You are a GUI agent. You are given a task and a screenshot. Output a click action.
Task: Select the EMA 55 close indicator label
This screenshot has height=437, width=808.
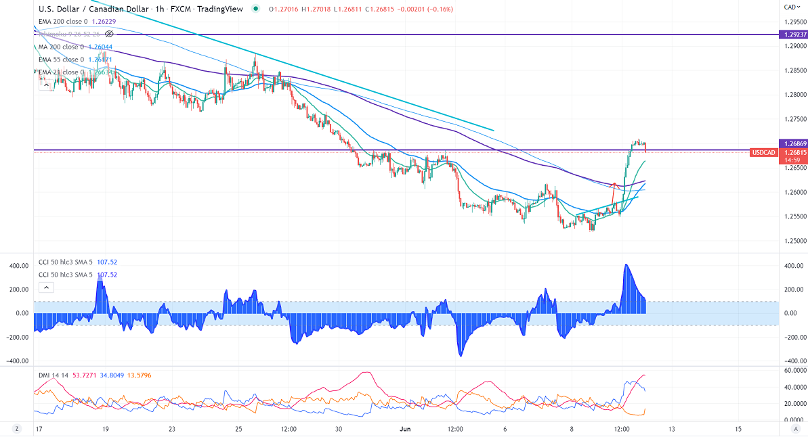[x=62, y=60]
